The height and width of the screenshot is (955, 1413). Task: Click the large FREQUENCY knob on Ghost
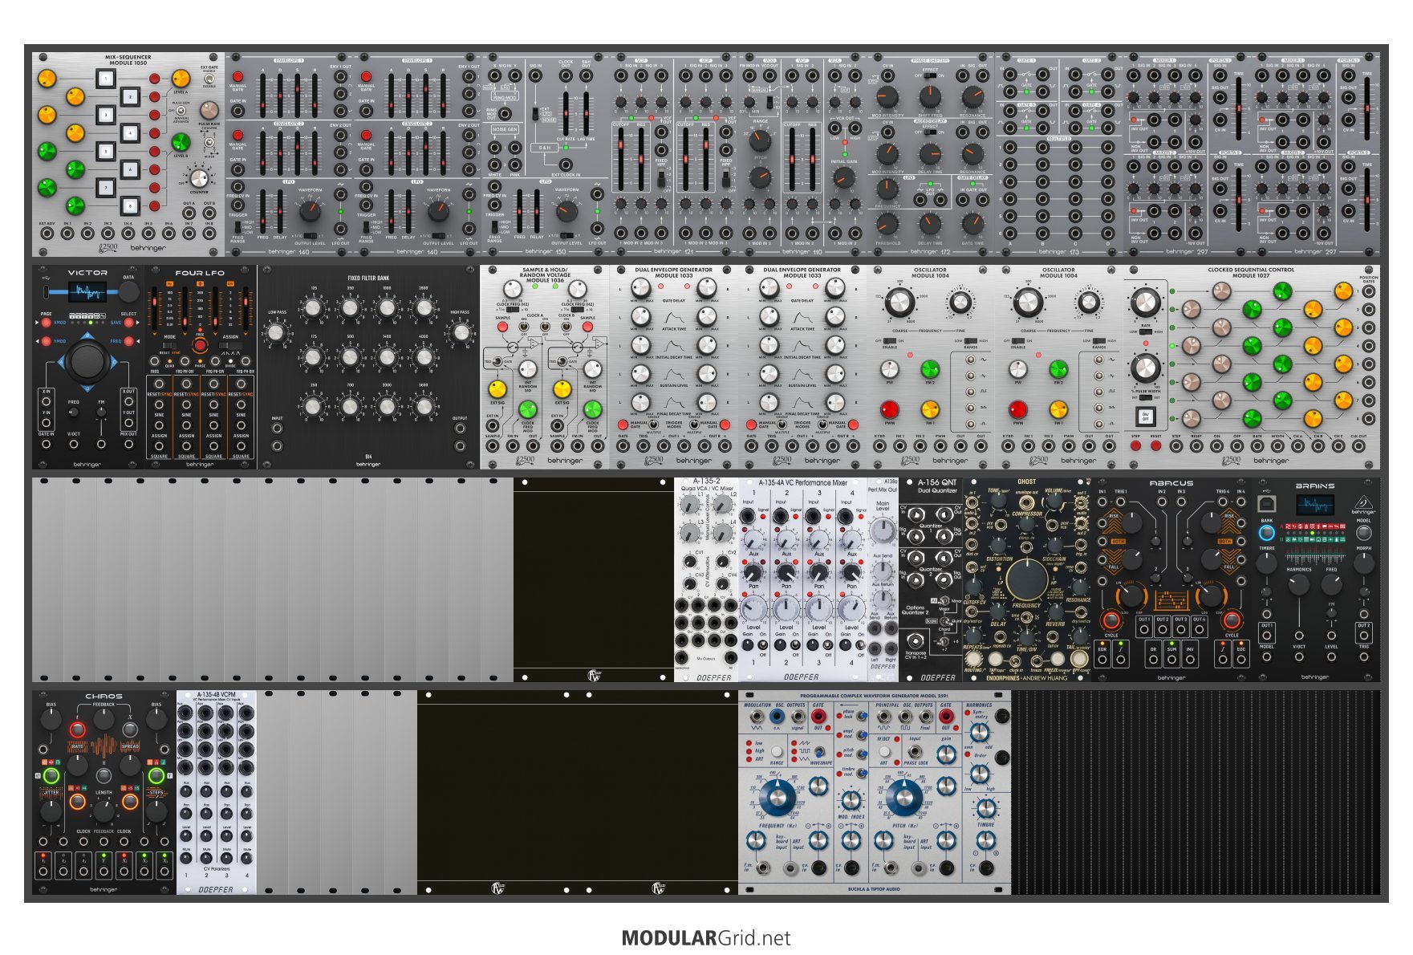(1026, 581)
